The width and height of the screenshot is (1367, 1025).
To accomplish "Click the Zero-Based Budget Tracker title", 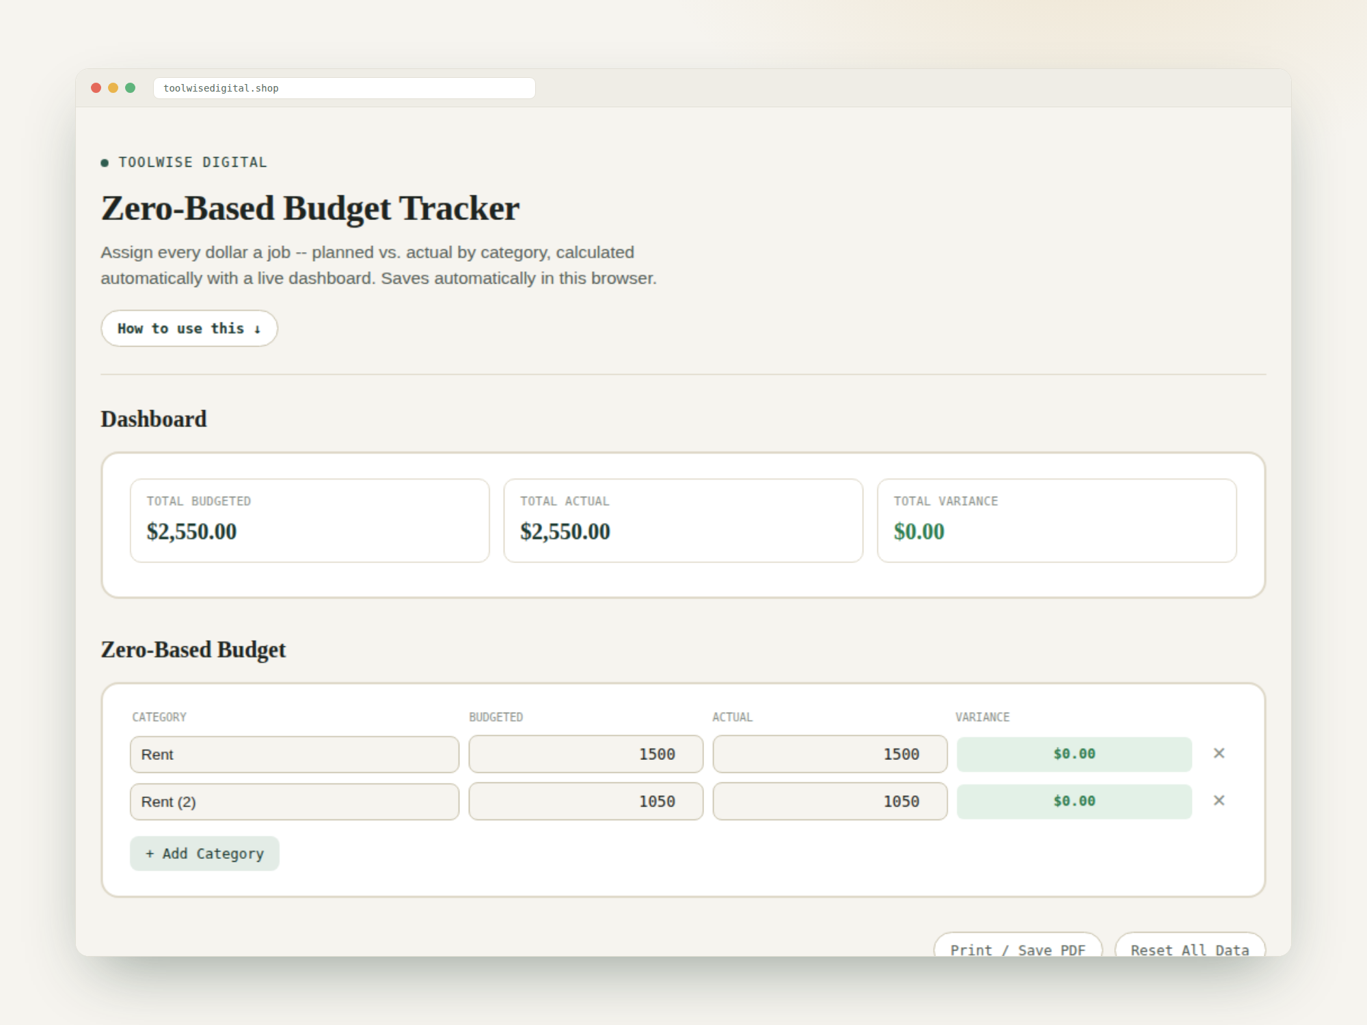I will coord(310,208).
